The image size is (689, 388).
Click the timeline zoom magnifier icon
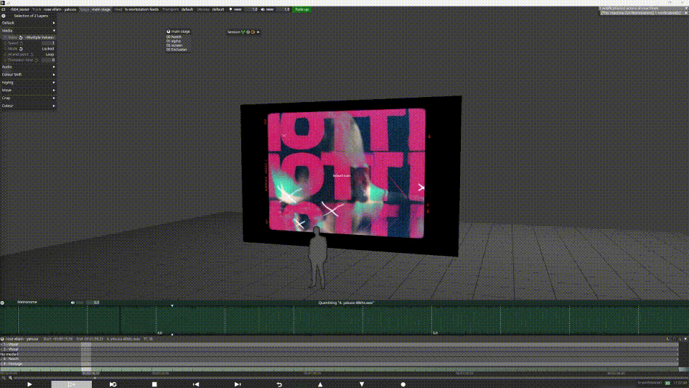click(10, 378)
